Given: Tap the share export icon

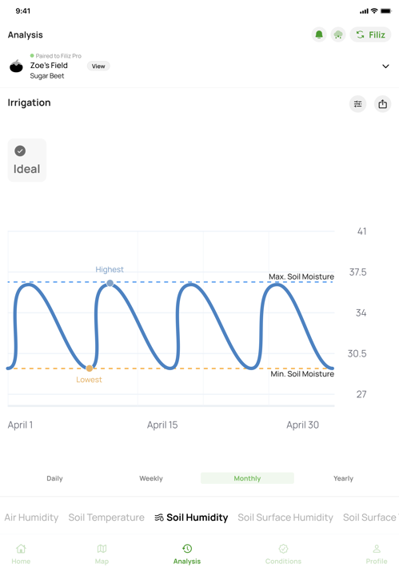Looking at the screenshot, I should click(383, 104).
